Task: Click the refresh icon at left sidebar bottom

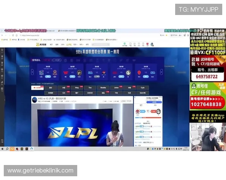Action: click(x=2, y=140)
